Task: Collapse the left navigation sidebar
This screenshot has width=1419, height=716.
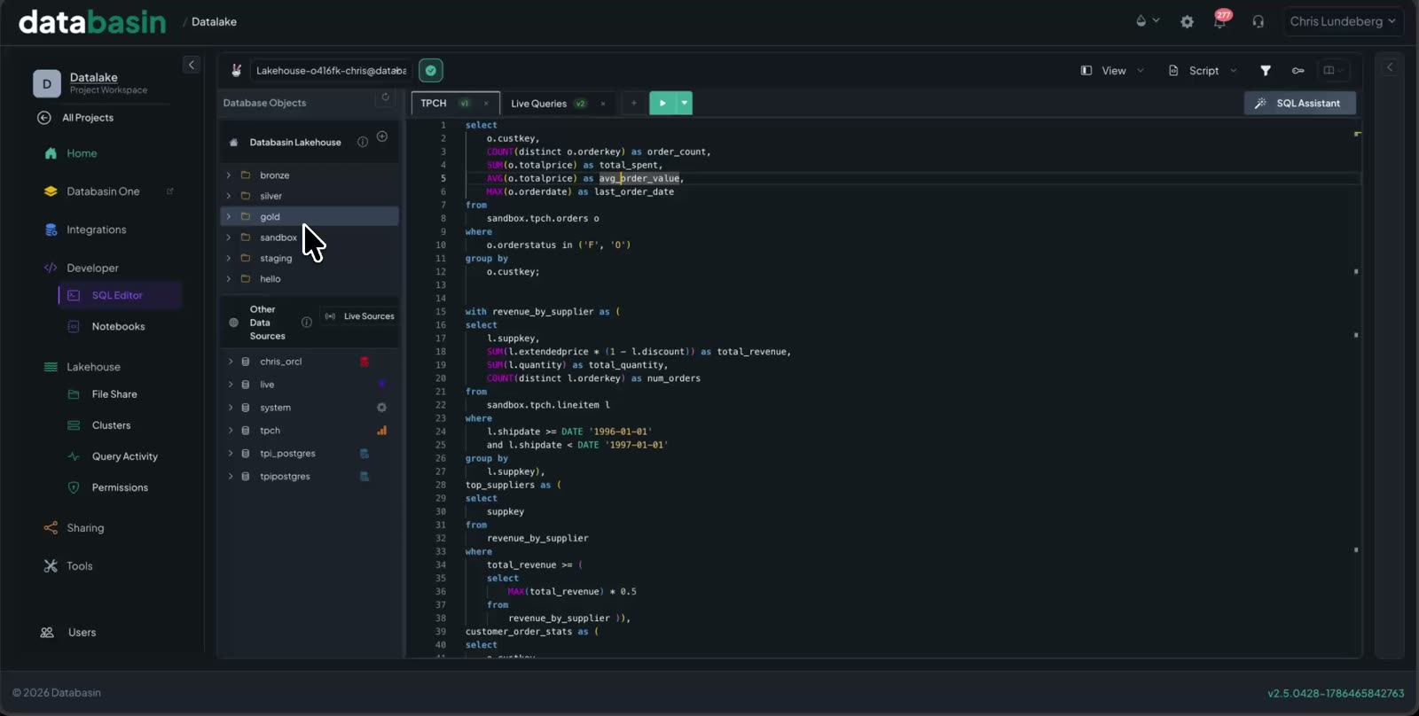Action: 192,65
